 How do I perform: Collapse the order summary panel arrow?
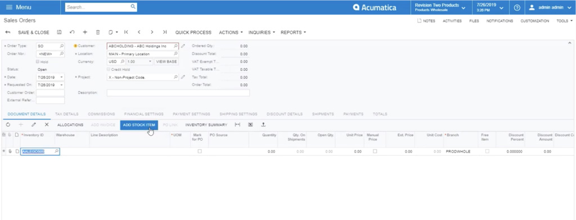coord(569,43)
